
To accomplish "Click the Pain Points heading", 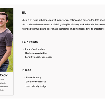I will (x=30, y=42).
